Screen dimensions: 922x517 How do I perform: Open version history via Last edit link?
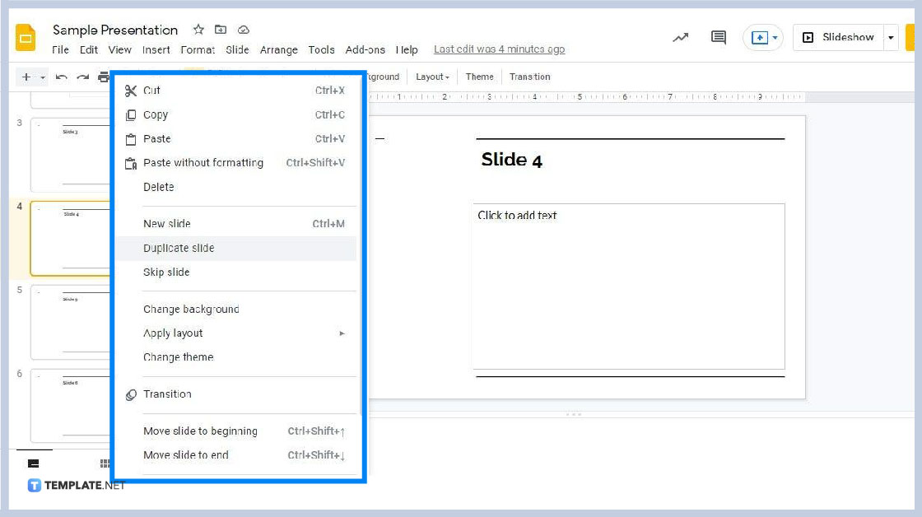coord(499,49)
